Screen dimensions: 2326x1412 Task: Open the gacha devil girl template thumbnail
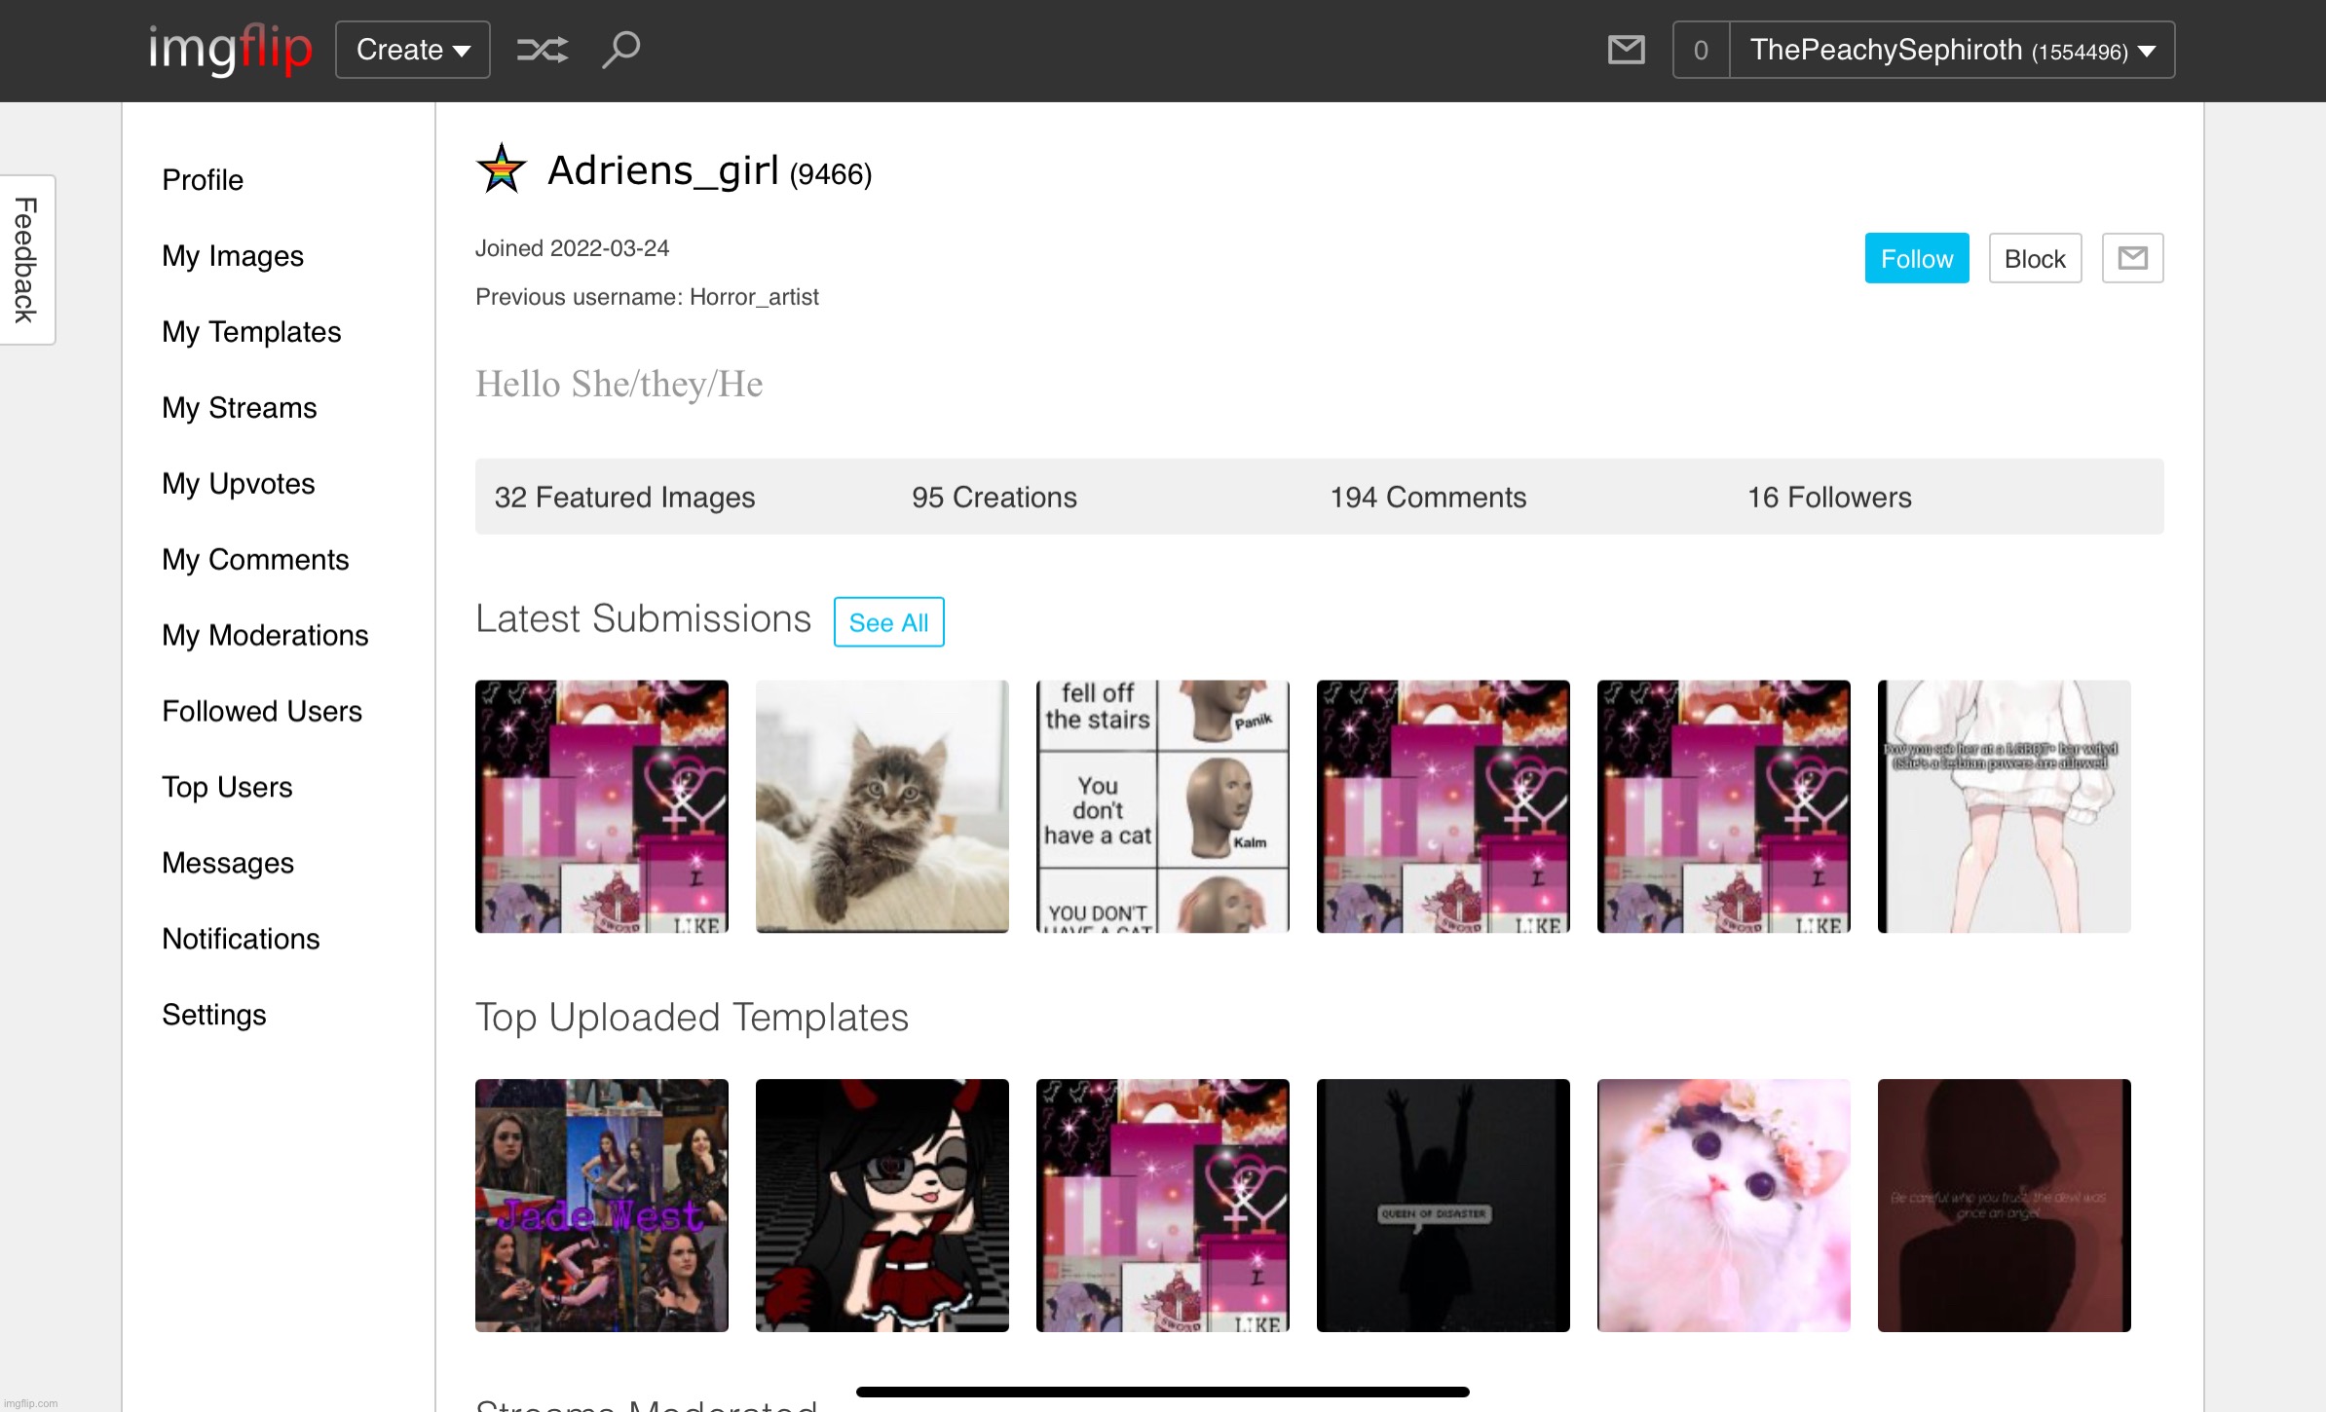click(x=882, y=1206)
